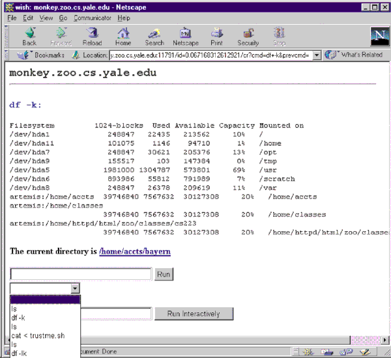Image resolution: width=391 pixels, height=358 pixels.
Task: Click the Netscape toolbar button
Action: point(185,36)
